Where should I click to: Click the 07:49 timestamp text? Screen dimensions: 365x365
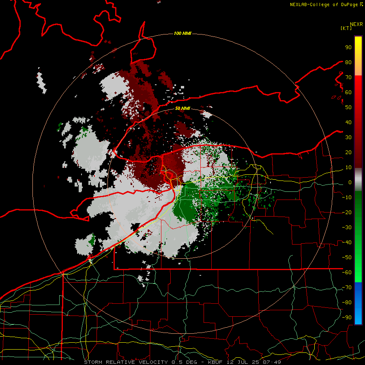coord(272,362)
